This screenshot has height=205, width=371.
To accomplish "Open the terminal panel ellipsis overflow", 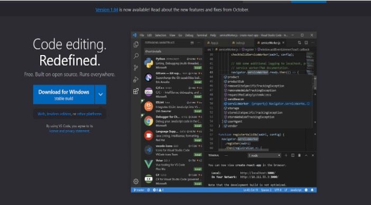I will (x=226, y=155).
